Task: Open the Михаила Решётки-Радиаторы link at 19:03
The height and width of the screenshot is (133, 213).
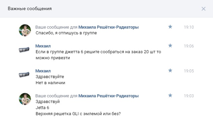Action: coord(108,96)
